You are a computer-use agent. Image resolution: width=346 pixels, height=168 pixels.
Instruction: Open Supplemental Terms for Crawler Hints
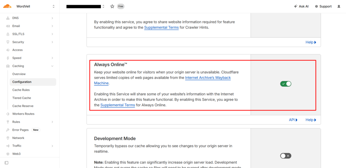click(162, 28)
